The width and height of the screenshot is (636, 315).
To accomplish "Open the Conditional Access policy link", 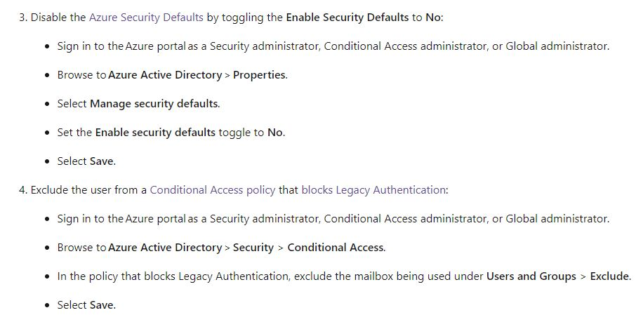I will (213, 189).
